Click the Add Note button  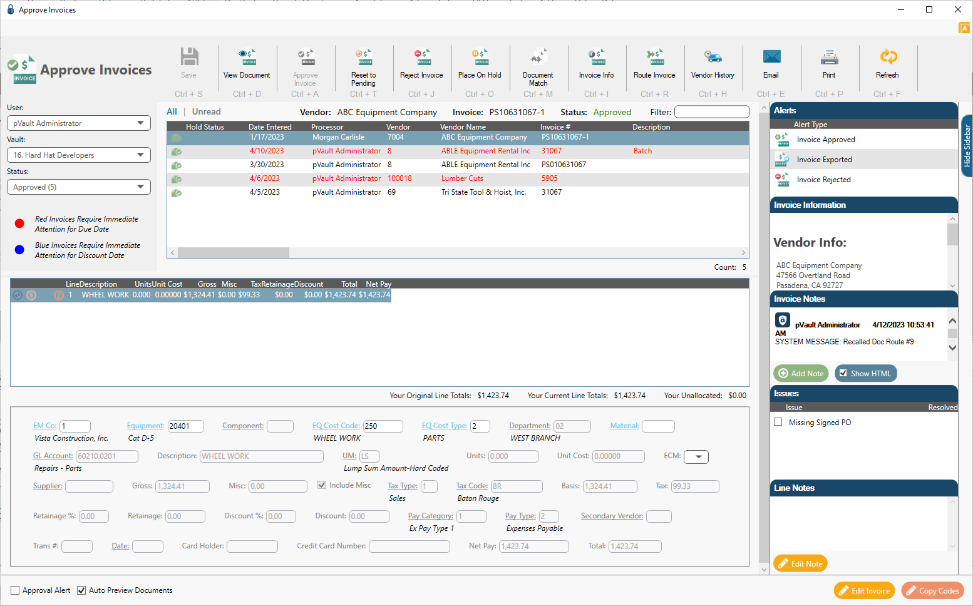coord(801,373)
